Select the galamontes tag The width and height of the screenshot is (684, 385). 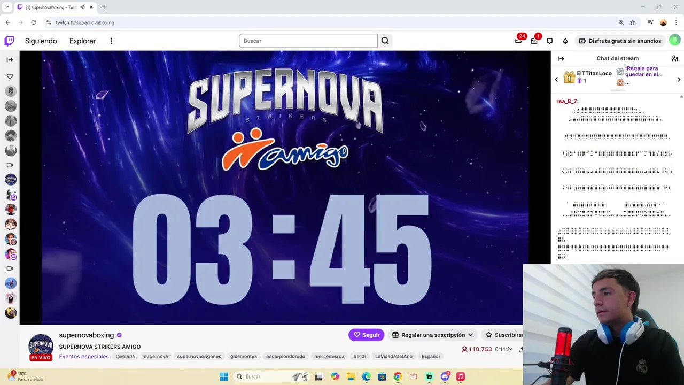pos(244,356)
